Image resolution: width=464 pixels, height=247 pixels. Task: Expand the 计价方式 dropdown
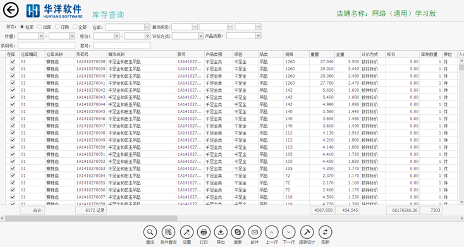click(x=200, y=36)
